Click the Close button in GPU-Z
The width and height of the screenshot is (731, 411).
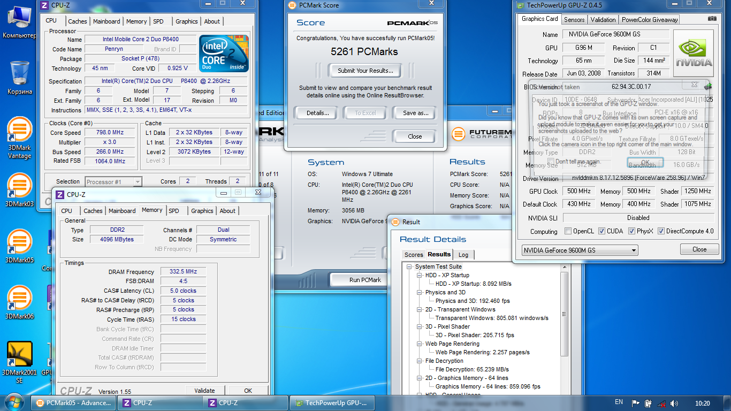pos(699,249)
